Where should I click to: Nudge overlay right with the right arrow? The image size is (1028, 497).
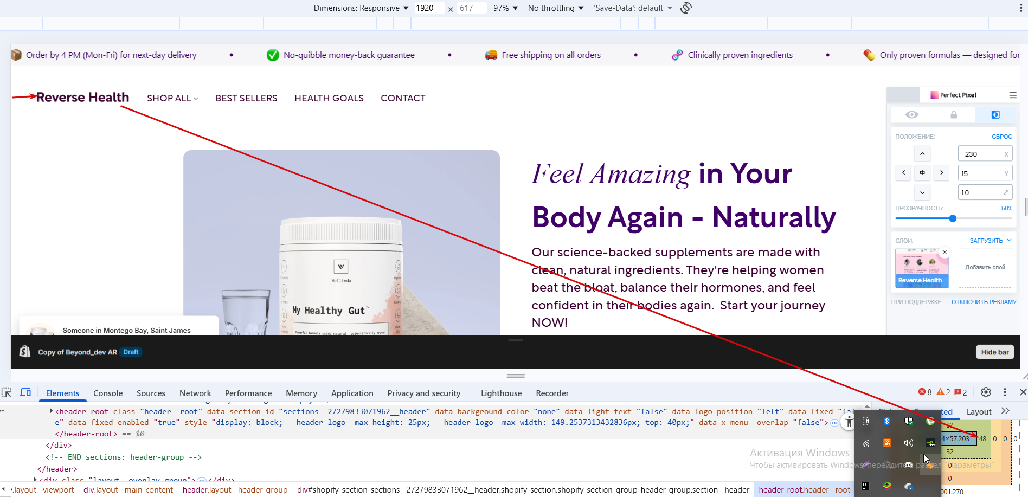tap(941, 173)
